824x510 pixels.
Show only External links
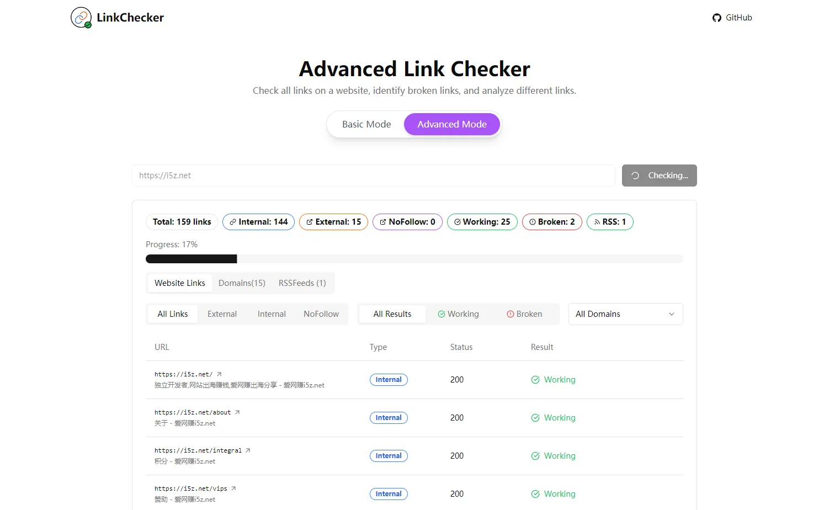222,314
